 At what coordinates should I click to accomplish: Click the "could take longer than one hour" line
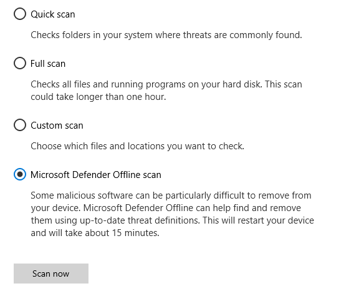click(x=98, y=97)
